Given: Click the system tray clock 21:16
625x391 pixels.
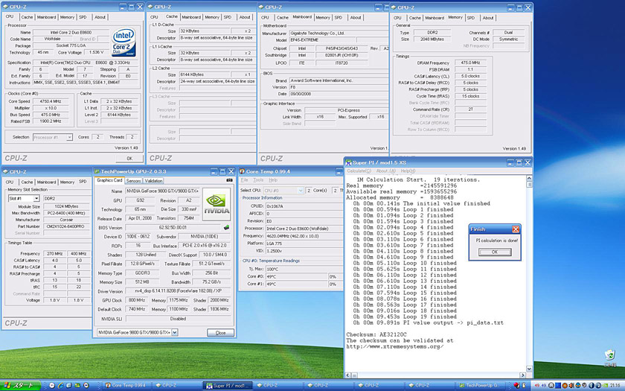Looking at the screenshot, I should (615, 386).
